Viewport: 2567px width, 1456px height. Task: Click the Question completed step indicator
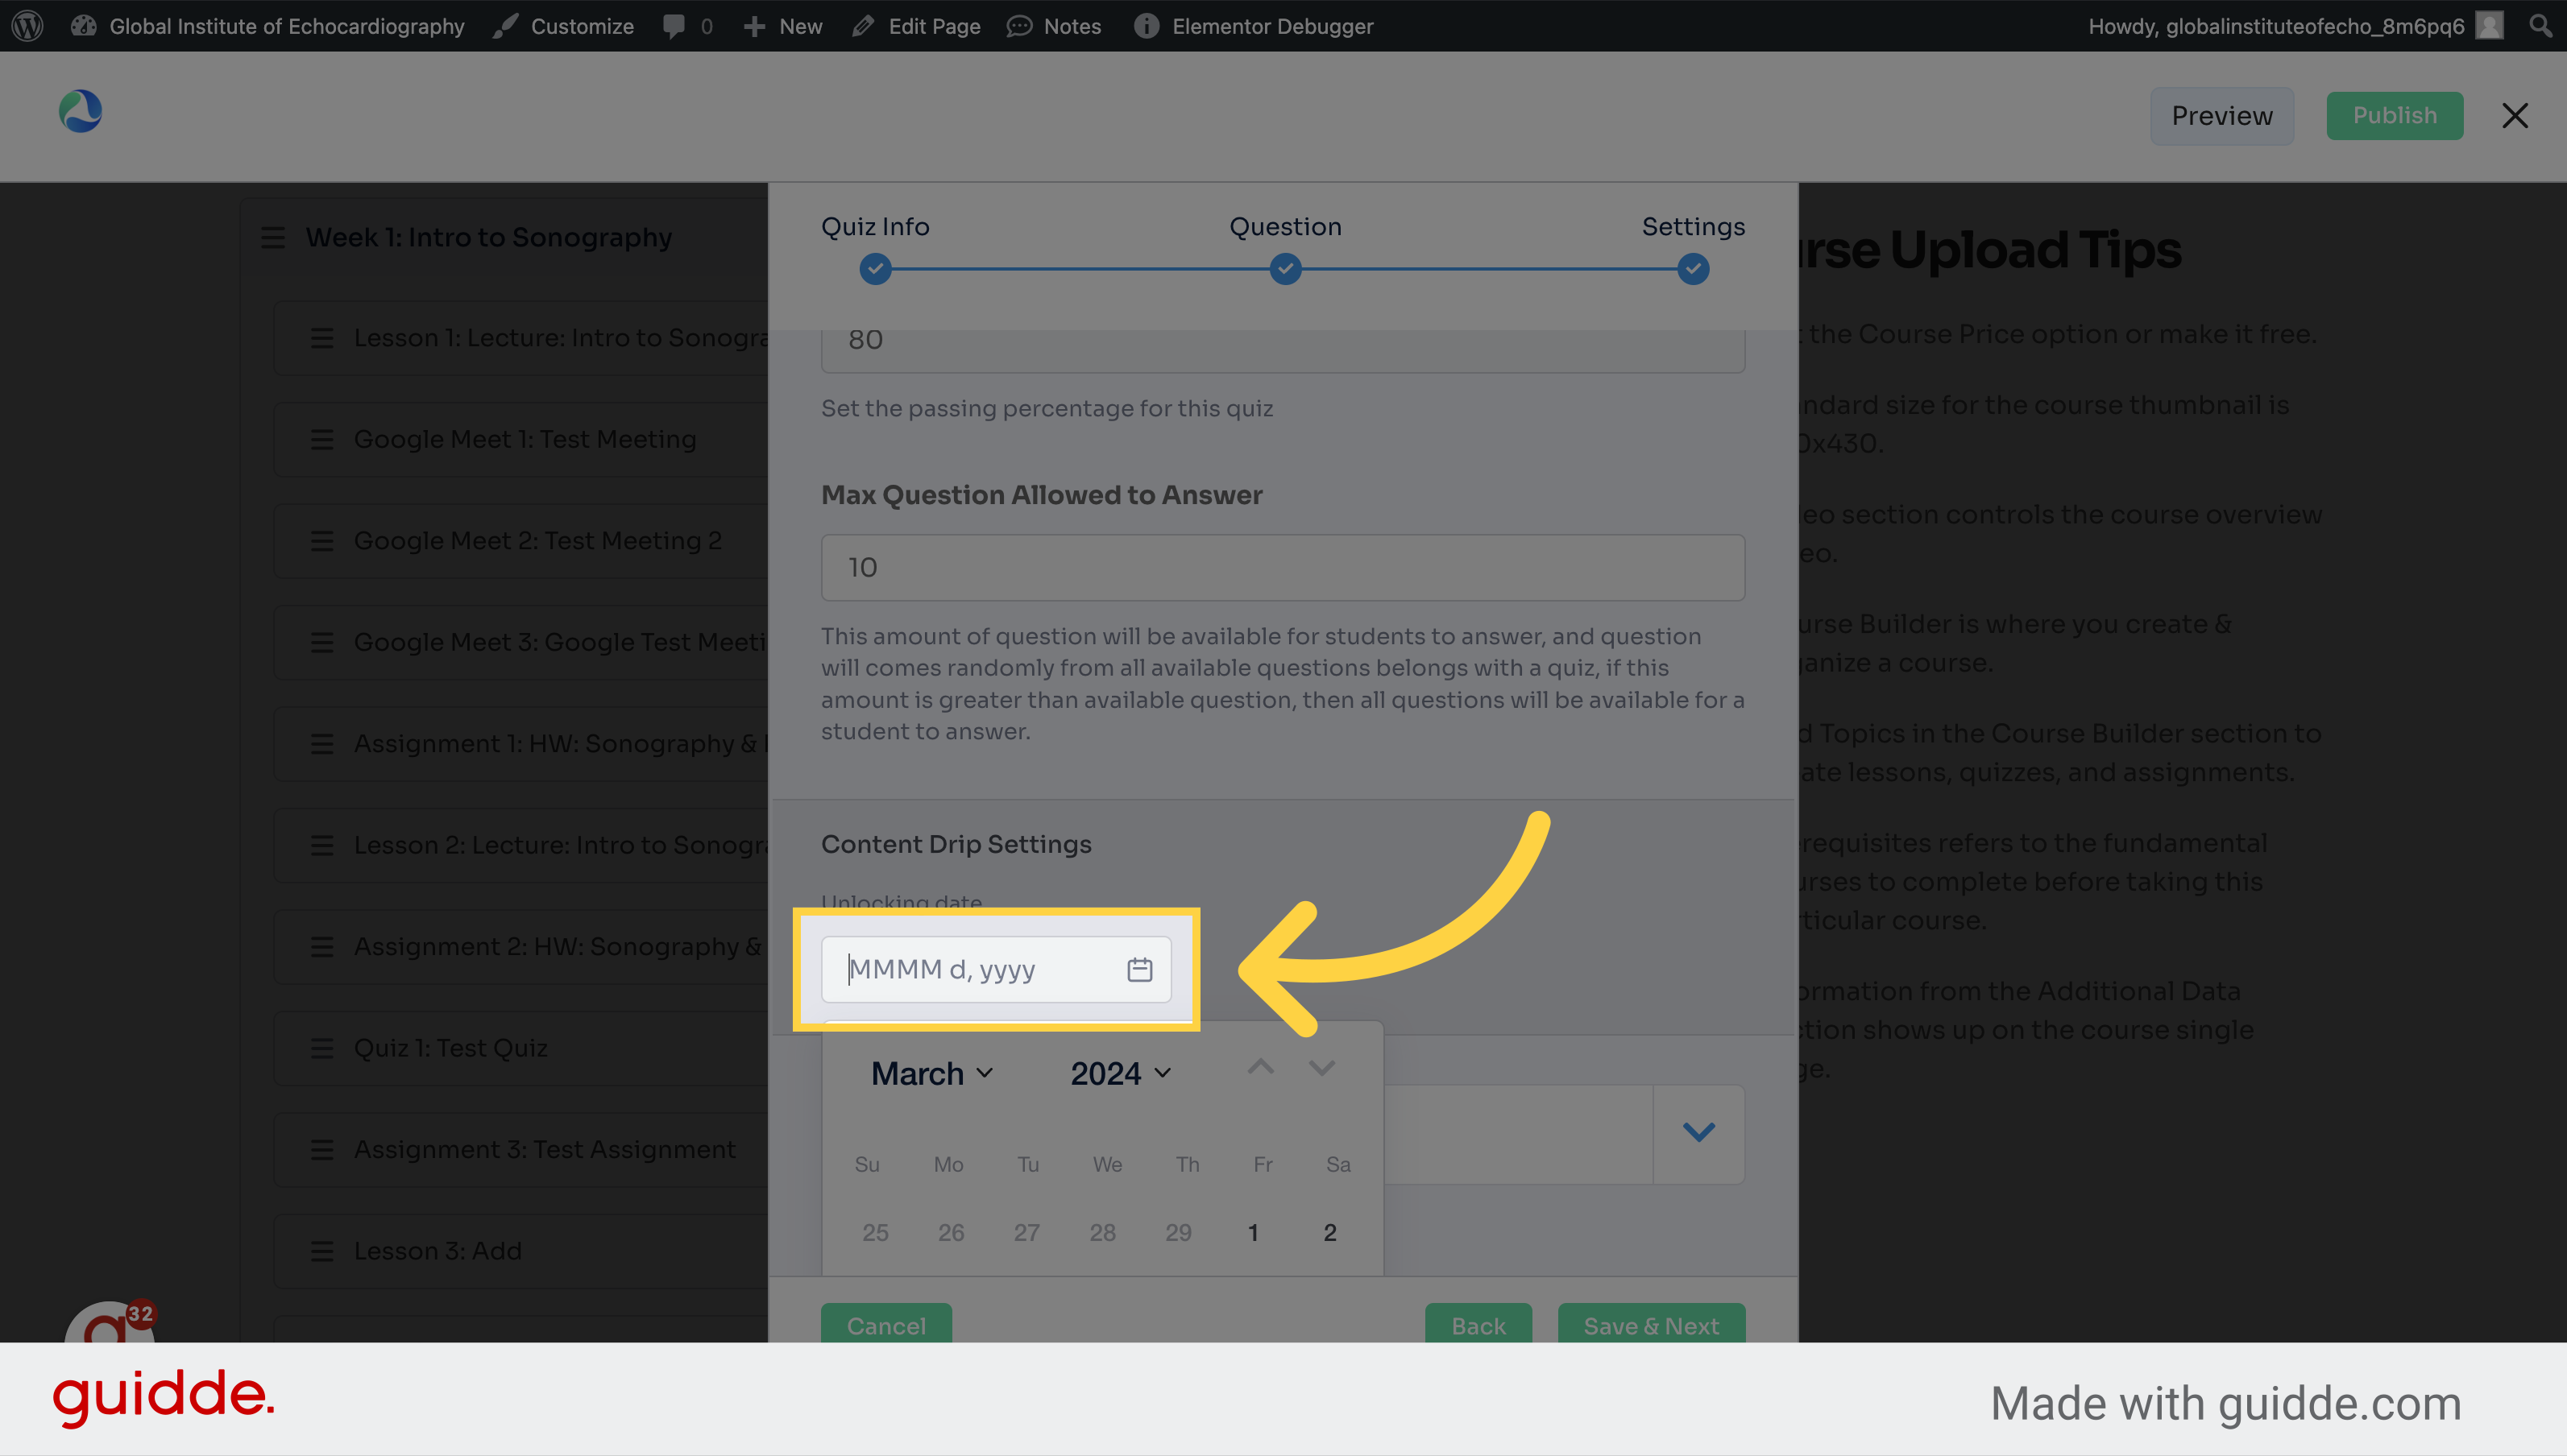tap(1283, 268)
